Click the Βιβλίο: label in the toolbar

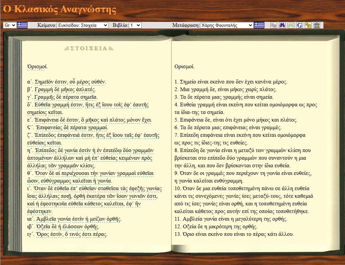[x=120, y=25]
